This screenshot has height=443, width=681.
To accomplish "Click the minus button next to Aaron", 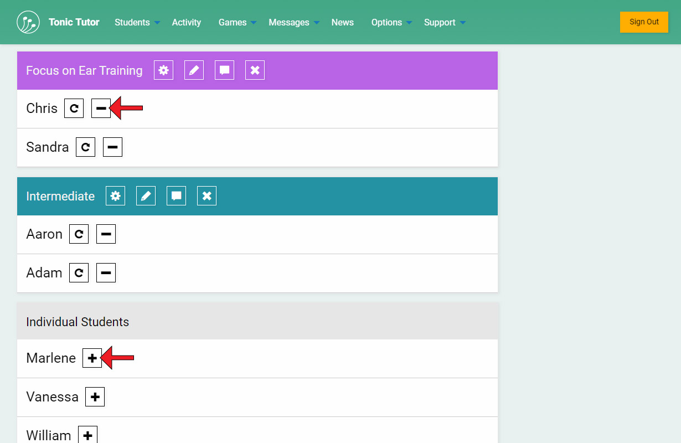I will point(106,234).
